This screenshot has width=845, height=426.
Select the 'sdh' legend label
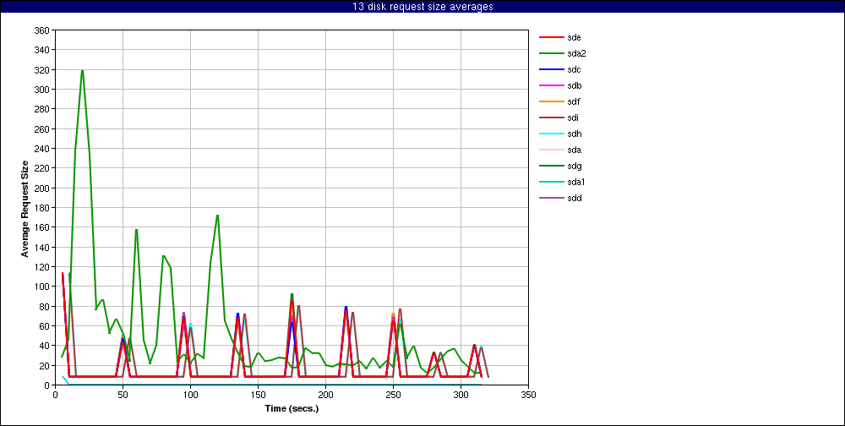[x=574, y=134]
